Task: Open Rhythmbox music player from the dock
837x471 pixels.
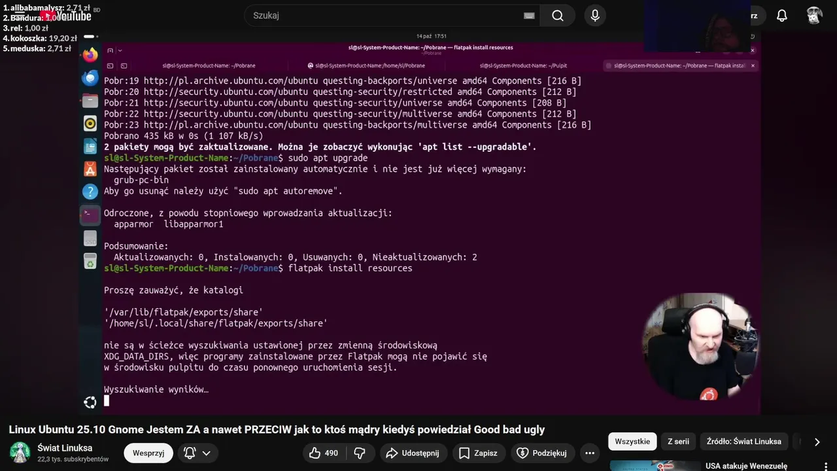Action: [x=90, y=124]
